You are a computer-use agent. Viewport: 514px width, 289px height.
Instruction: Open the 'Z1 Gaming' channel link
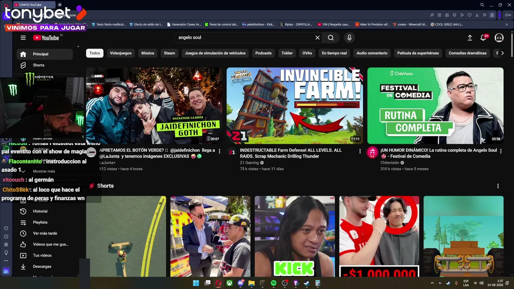pos(249,163)
